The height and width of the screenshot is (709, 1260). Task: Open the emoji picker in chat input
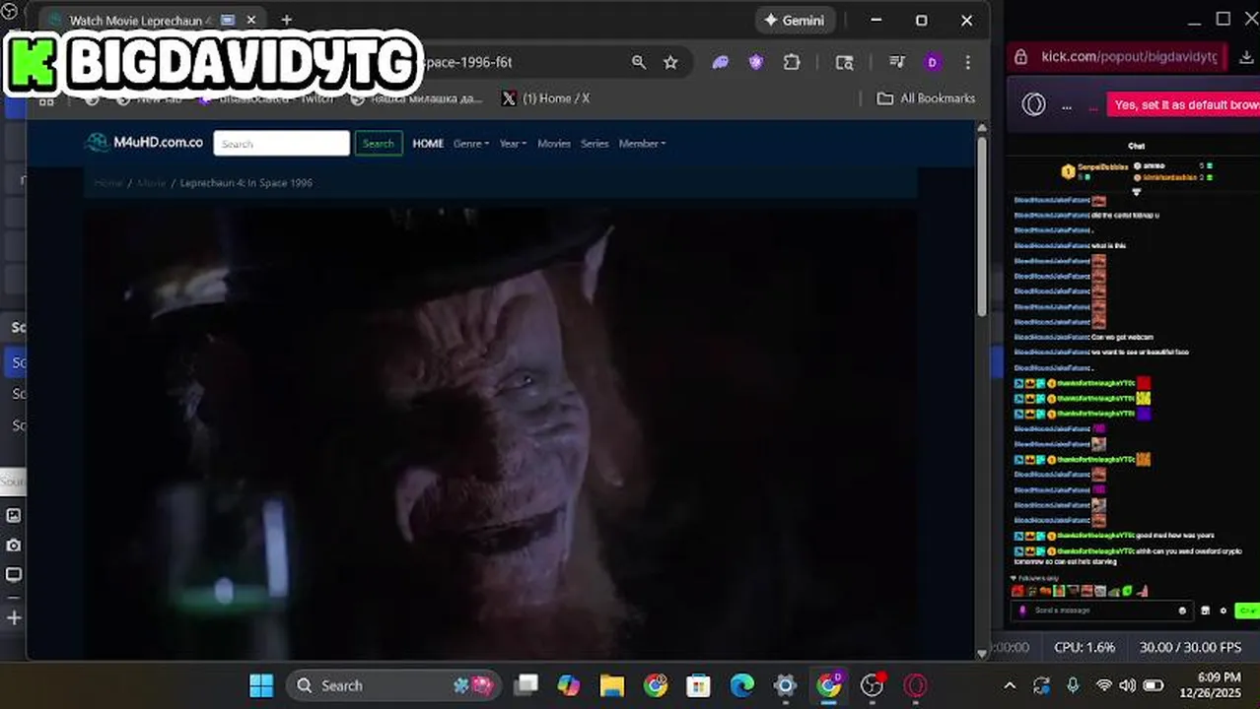click(x=1183, y=611)
